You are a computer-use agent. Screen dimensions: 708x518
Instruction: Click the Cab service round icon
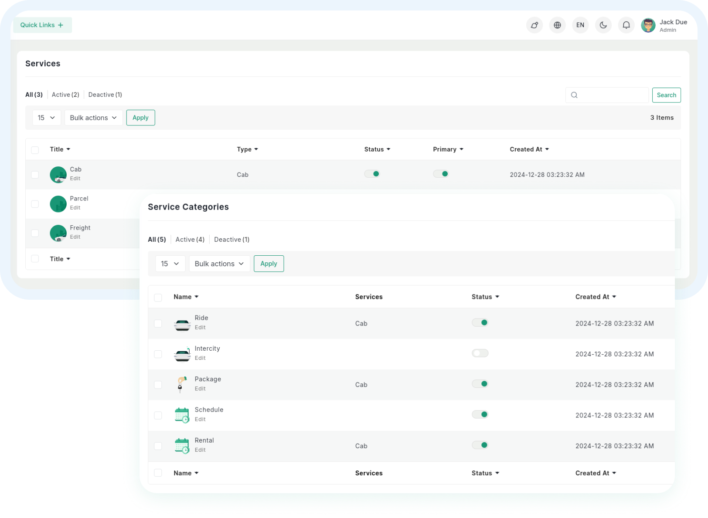[58, 175]
